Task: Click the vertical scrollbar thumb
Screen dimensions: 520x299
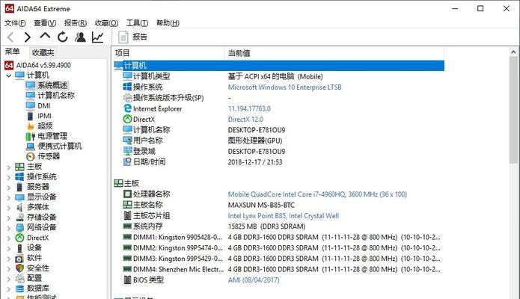Action: pos(513,110)
